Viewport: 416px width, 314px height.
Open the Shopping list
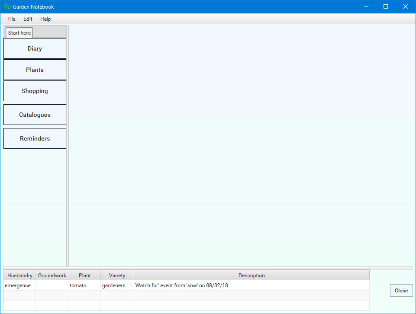[x=35, y=91]
